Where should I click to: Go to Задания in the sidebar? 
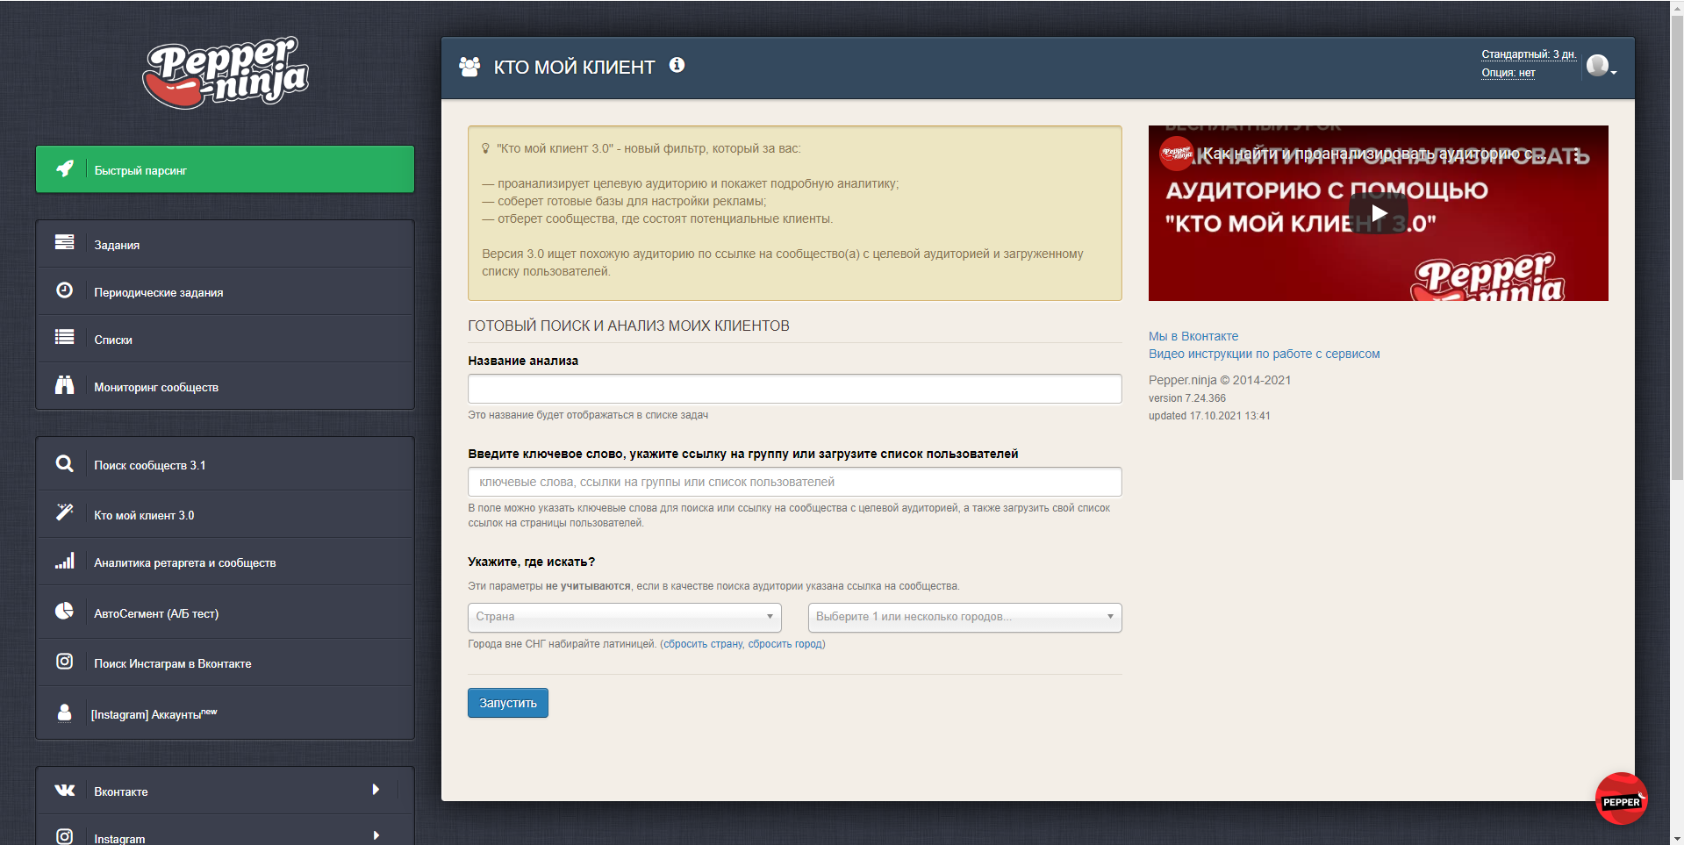[x=225, y=244]
